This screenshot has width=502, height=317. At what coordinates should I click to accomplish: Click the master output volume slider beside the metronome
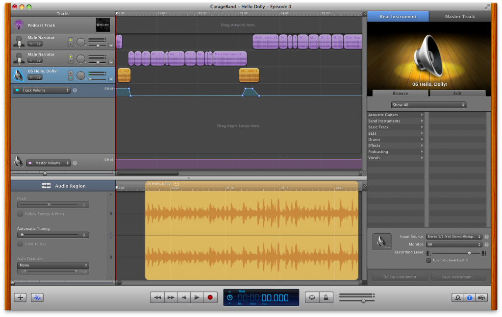coord(357,301)
